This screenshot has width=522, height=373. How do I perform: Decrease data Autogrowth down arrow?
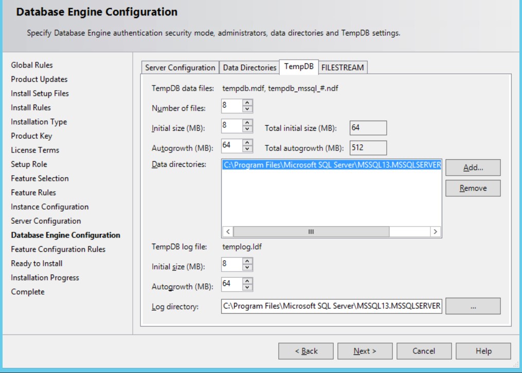(248, 149)
